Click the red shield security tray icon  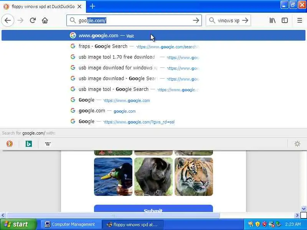coord(264,224)
